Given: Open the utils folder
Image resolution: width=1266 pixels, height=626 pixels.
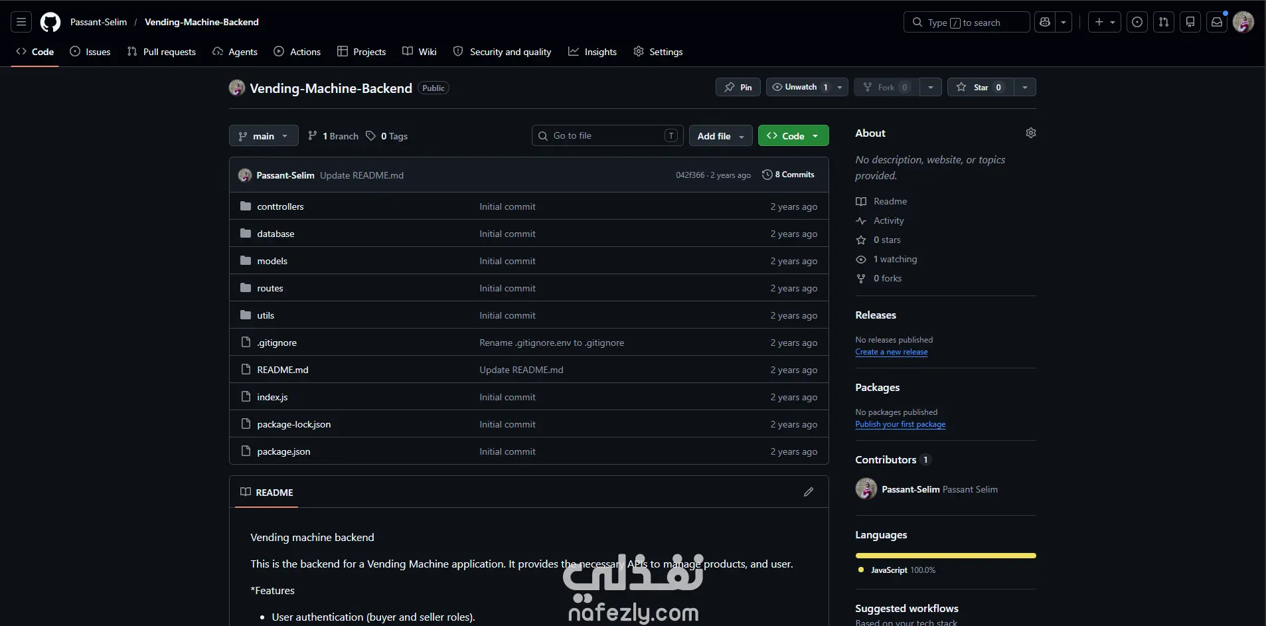Looking at the screenshot, I should click(x=266, y=315).
